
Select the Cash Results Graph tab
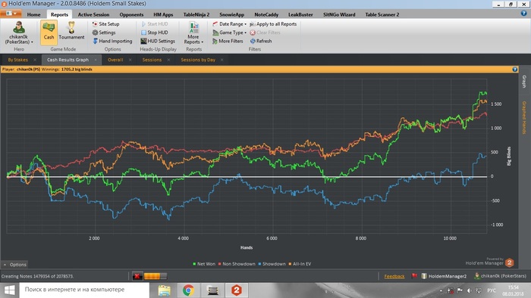pos(68,60)
